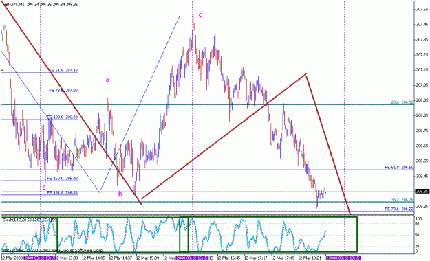Click the 12 Mar 17:49 time label
This screenshot has height=261, width=430.
tap(283, 258)
